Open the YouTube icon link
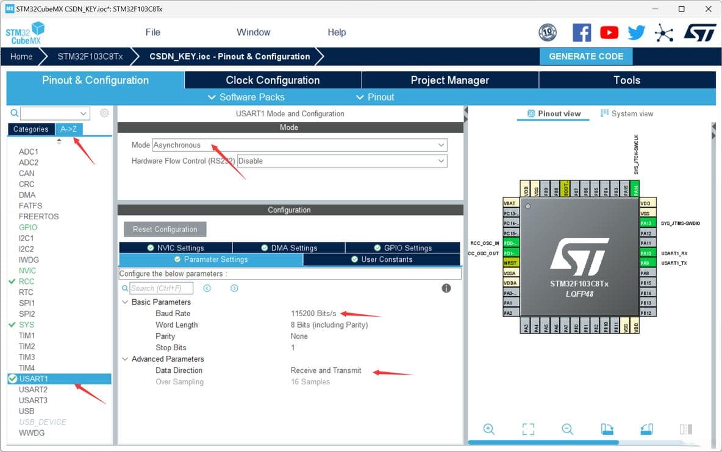This screenshot has width=722, height=452. tap(609, 33)
